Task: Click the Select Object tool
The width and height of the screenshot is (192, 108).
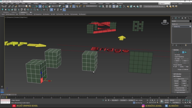Action: tap(27, 6)
